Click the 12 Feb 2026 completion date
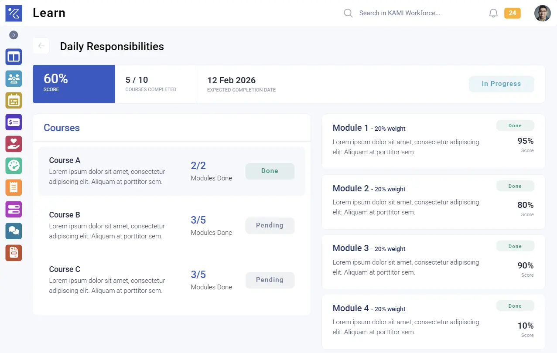This screenshot has width=557, height=353. point(231,80)
